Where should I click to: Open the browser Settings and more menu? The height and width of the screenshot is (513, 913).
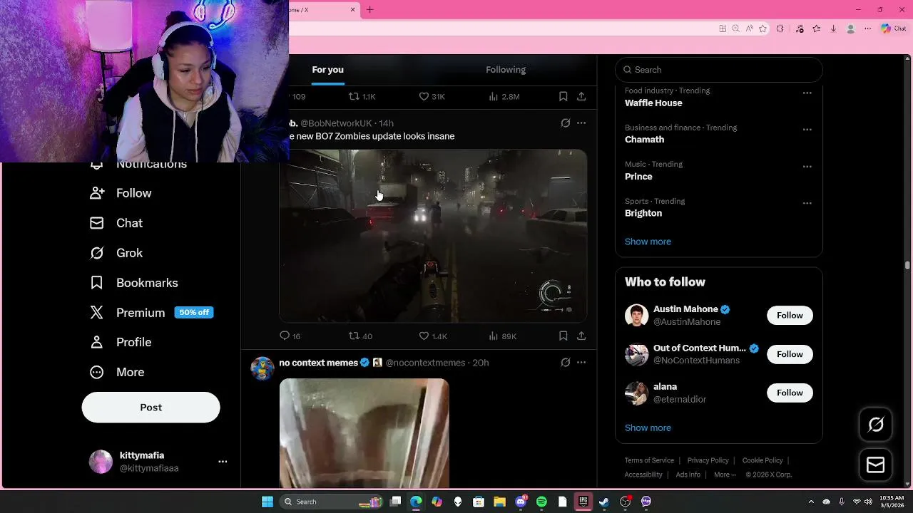click(867, 28)
